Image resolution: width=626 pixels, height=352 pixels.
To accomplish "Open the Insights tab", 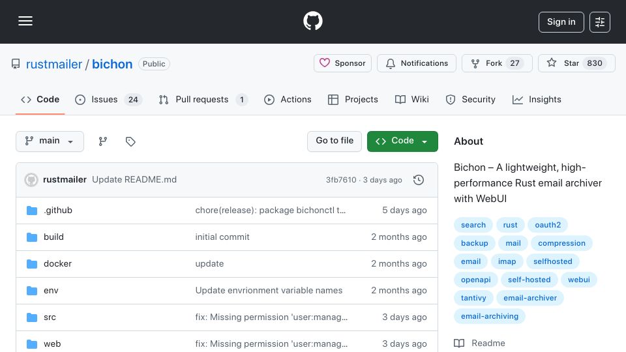I will coord(537,99).
